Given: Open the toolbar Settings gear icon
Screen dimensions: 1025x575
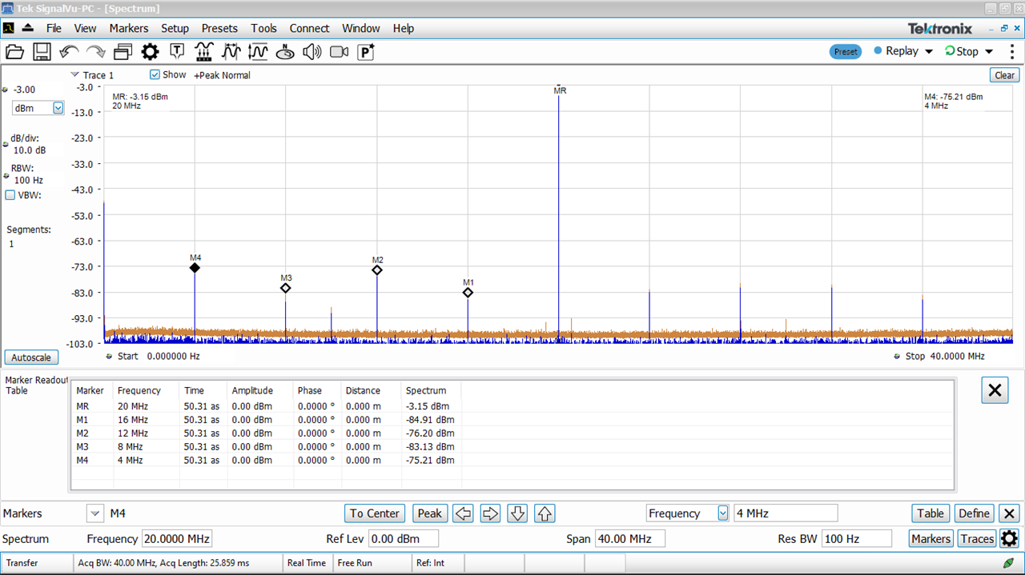Looking at the screenshot, I should [x=150, y=52].
